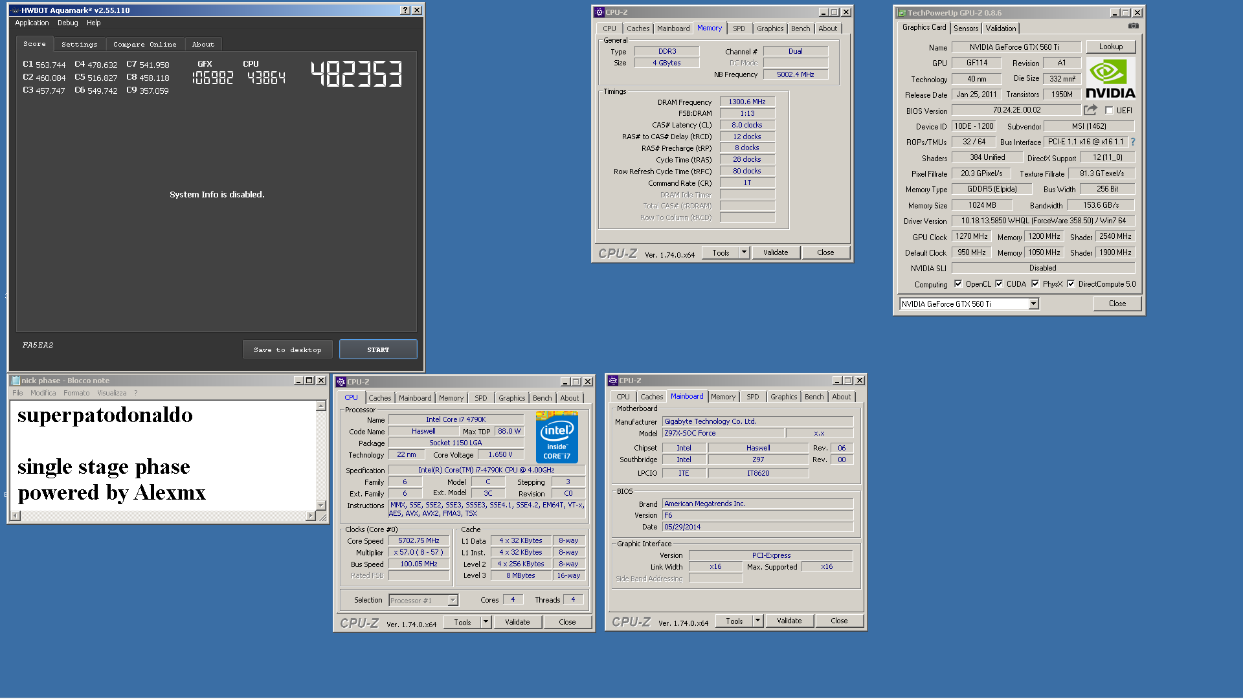Switch to the Settings tab in Aquamark
1243x699 pixels.
click(x=80, y=44)
